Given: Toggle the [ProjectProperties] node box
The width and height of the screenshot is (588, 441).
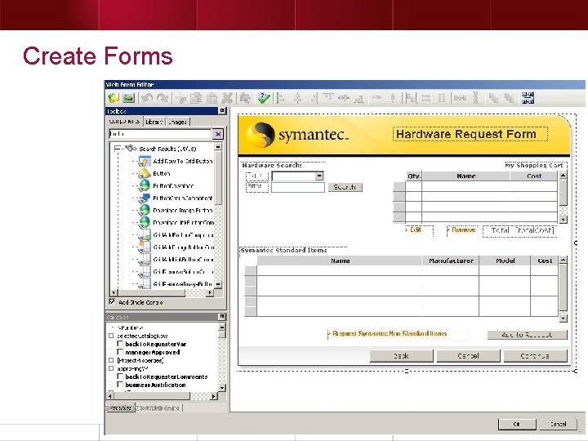Looking at the screenshot, I should click(111, 360).
